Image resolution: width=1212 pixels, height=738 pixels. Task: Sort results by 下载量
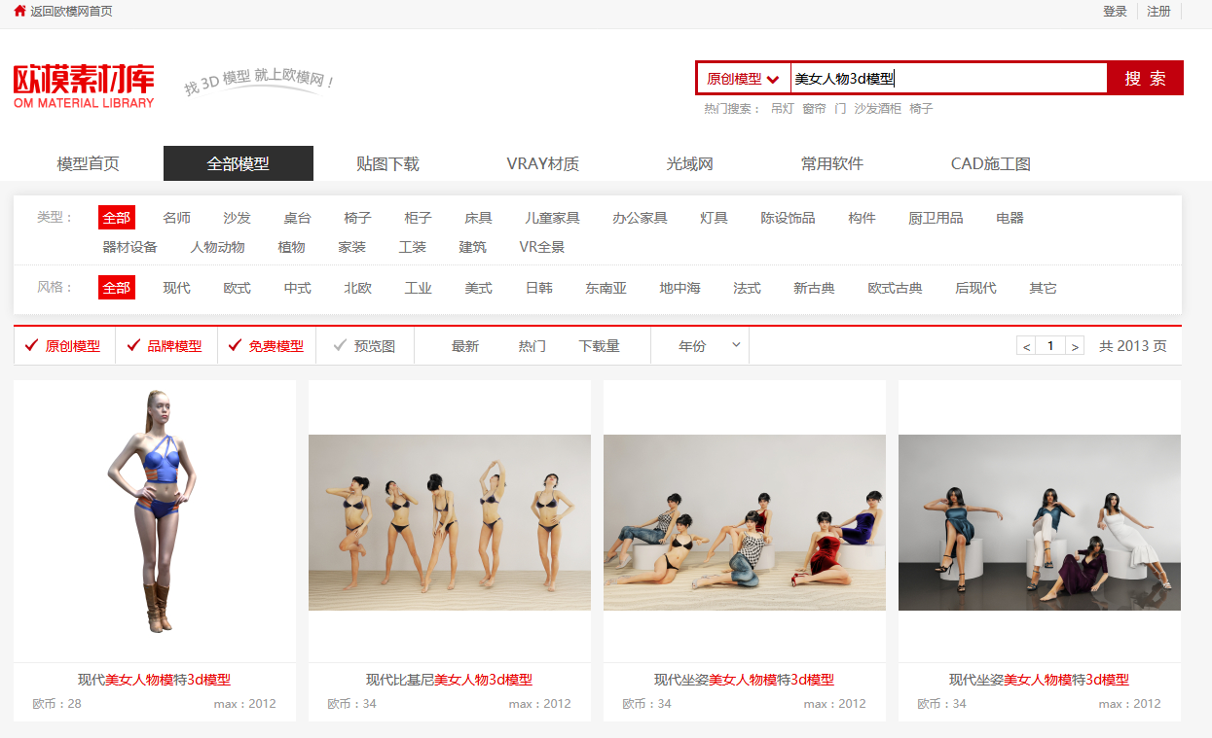pos(600,346)
